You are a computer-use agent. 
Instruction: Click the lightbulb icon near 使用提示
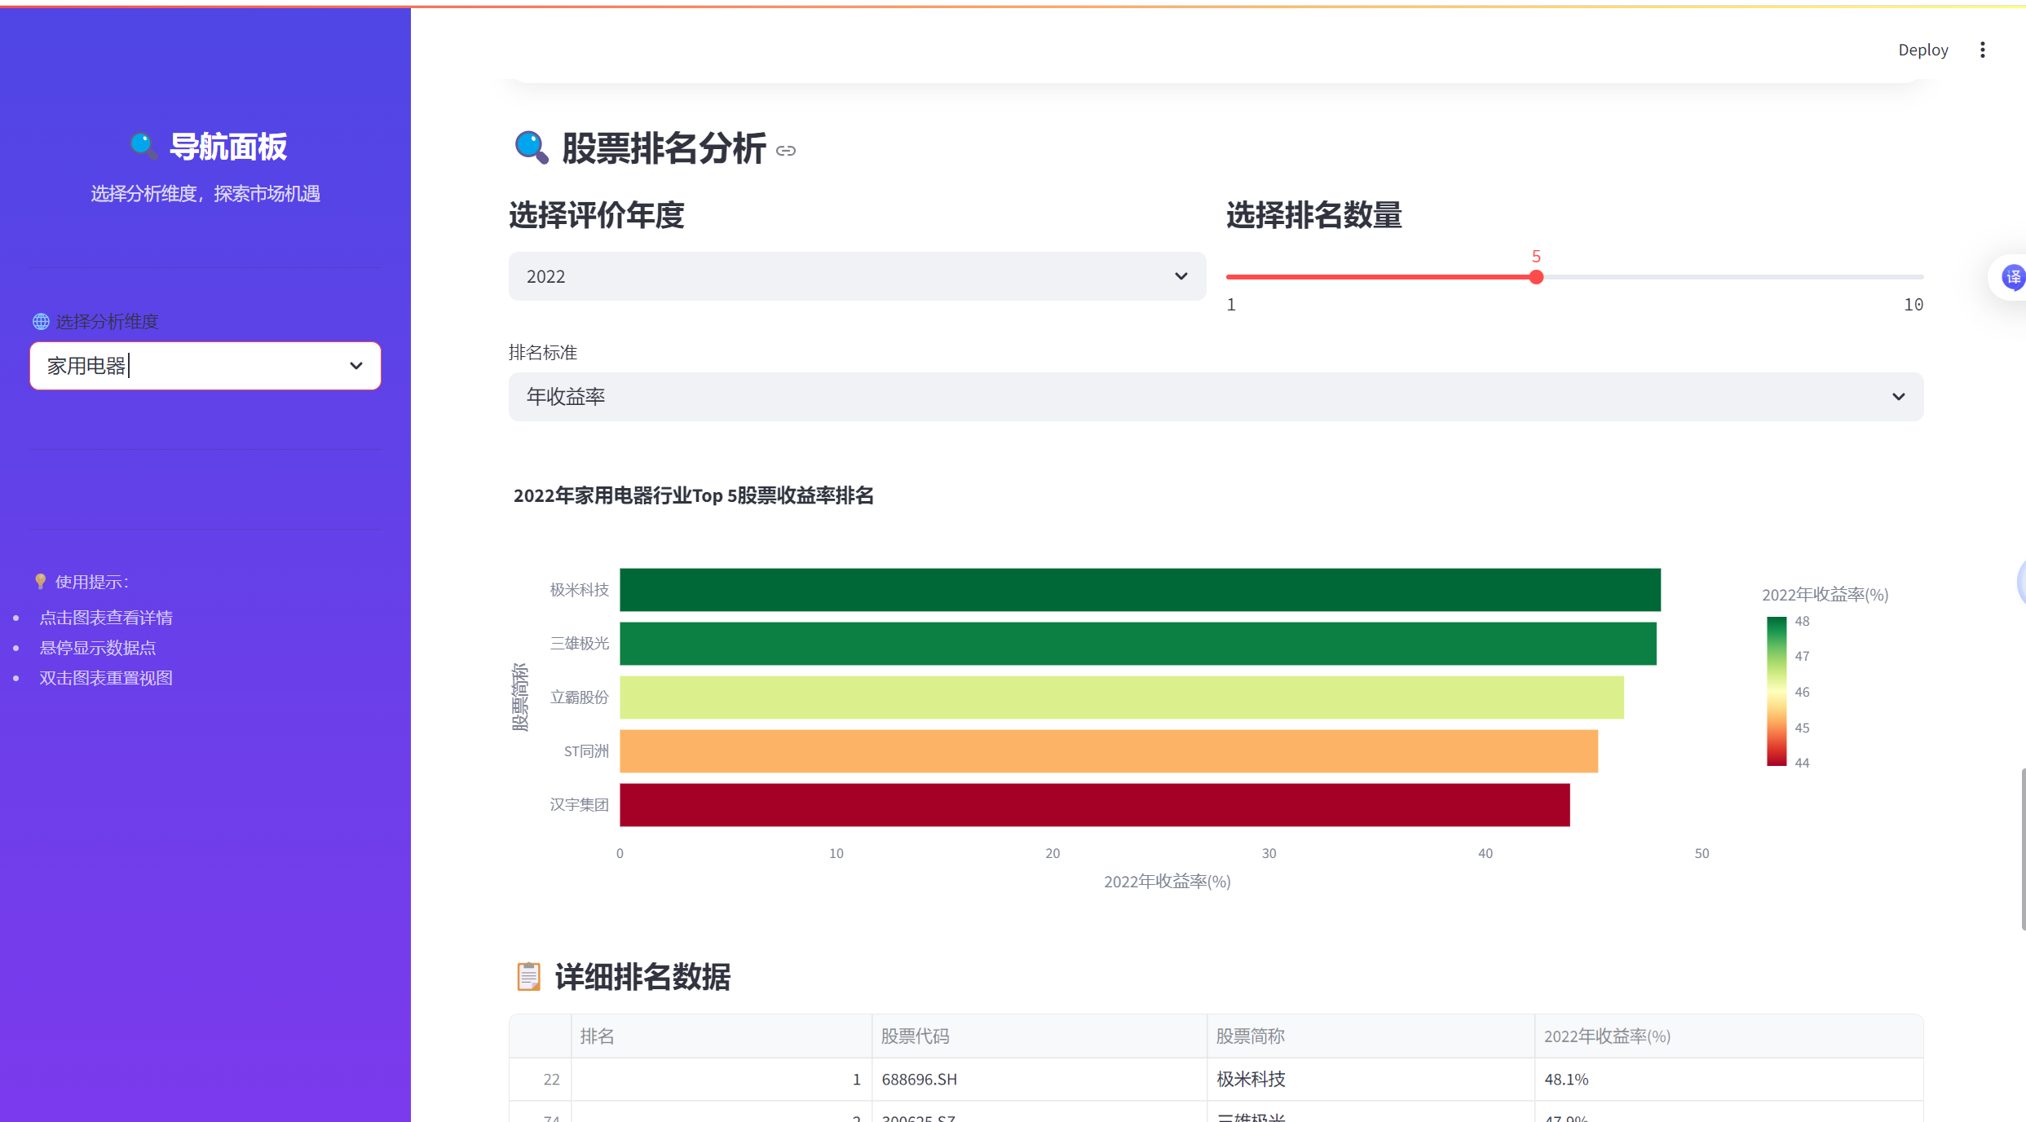pyautogui.click(x=40, y=581)
